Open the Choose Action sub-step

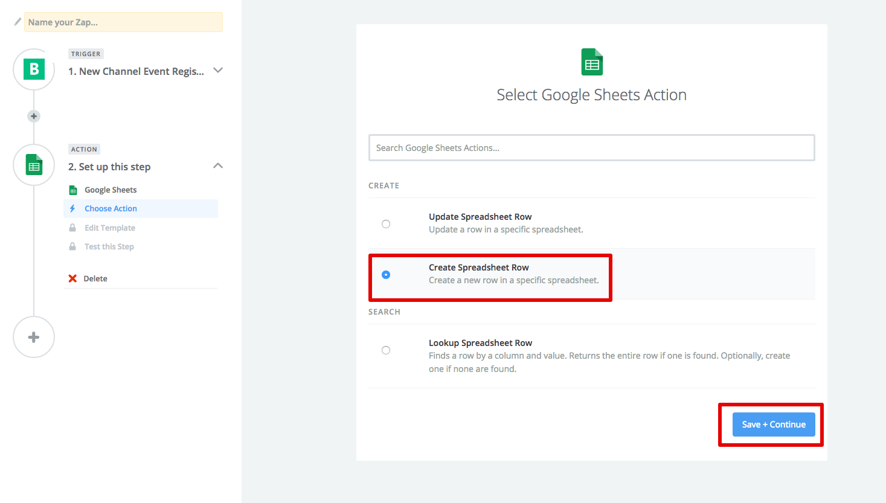(111, 208)
